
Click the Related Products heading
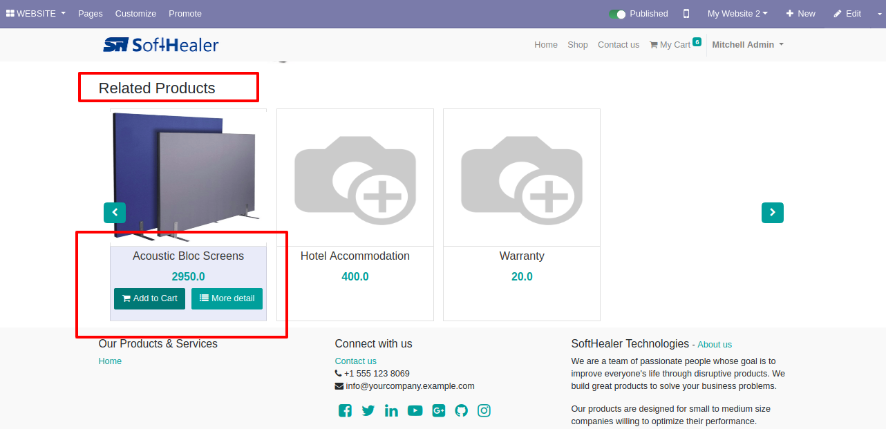tap(157, 88)
